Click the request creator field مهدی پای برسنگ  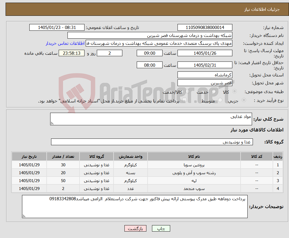coord(159,43)
